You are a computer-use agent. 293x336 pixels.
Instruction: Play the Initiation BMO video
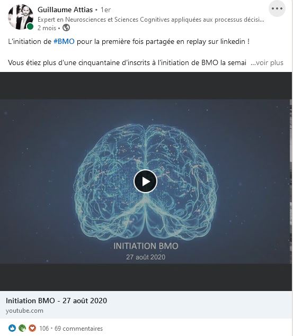click(145, 181)
